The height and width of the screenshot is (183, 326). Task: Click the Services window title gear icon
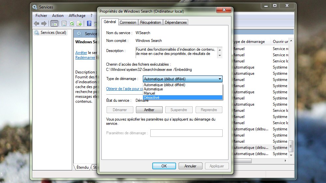pos(35,7)
